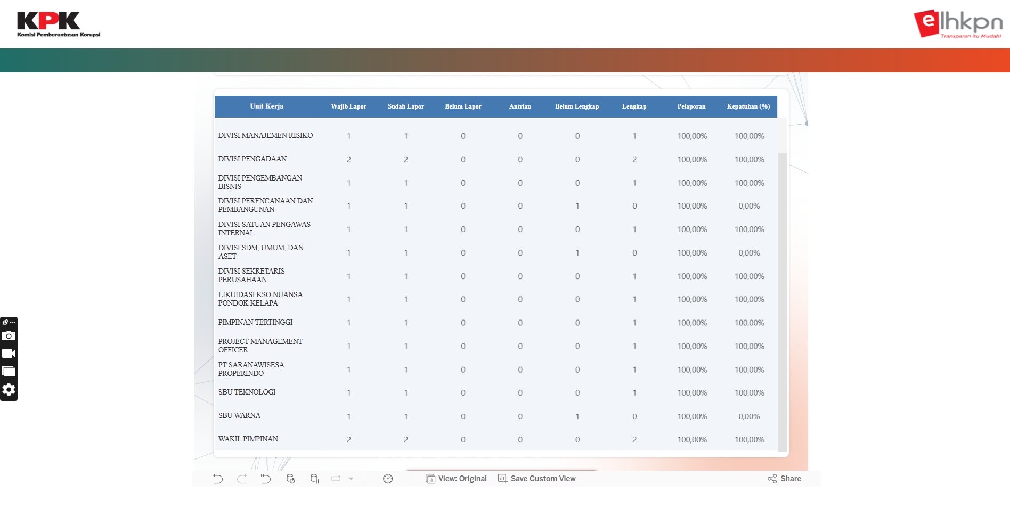This screenshot has height=525, width=1010.
Task: Click the Wajib Lapor column header
Action: click(349, 106)
